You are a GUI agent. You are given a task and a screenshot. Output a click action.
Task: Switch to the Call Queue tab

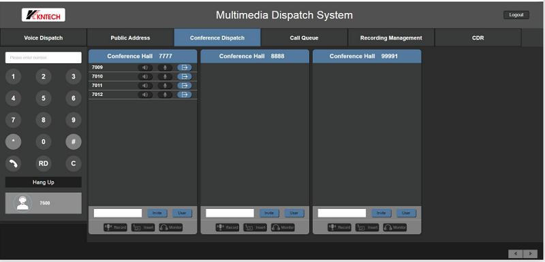pyautogui.click(x=304, y=38)
